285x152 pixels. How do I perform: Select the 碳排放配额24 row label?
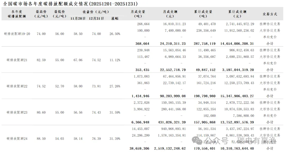coord(17,139)
